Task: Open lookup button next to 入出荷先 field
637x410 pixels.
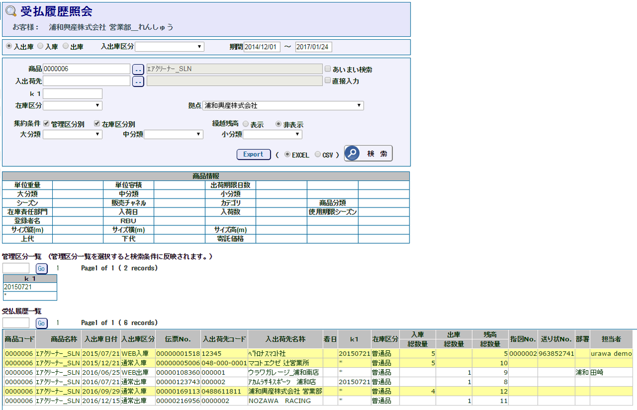Action: pyautogui.click(x=138, y=81)
